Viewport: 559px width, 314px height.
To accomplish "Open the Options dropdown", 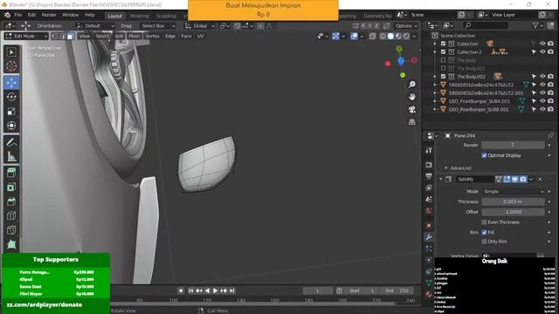I will pyautogui.click(x=406, y=25).
